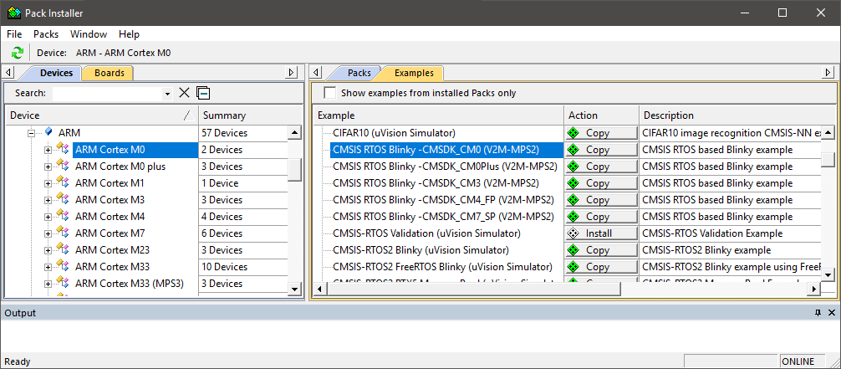Open the Packs menu
The height and width of the screenshot is (369, 841).
46,33
